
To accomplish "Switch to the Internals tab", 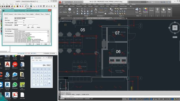I will click(x=11, y=14).
